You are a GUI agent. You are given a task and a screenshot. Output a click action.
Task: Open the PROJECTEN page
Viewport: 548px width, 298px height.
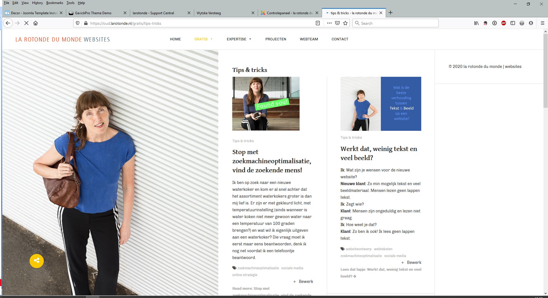(276, 39)
